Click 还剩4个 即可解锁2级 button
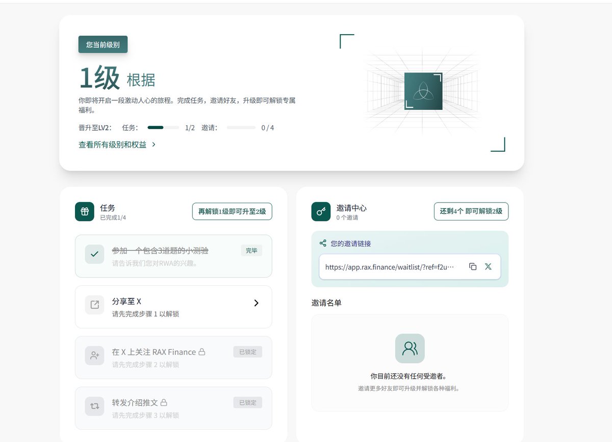Image resolution: width=612 pixels, height=442 pixels. (471, 211)
